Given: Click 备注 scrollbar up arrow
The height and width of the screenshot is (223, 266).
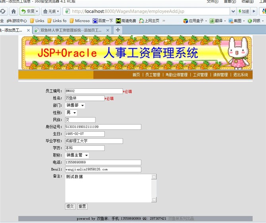Looking at the screenshot, I should pos(154,177).
